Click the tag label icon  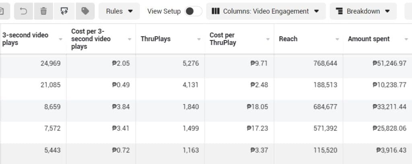(x=85, y=11)
